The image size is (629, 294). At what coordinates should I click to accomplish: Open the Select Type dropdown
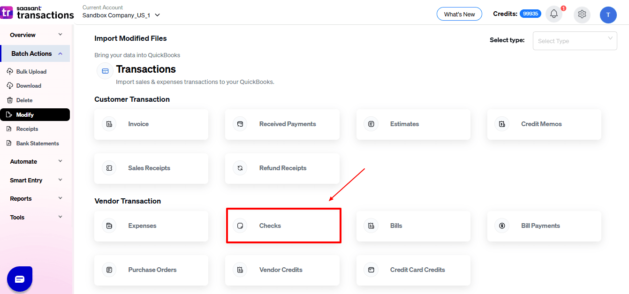coord(575,41)
